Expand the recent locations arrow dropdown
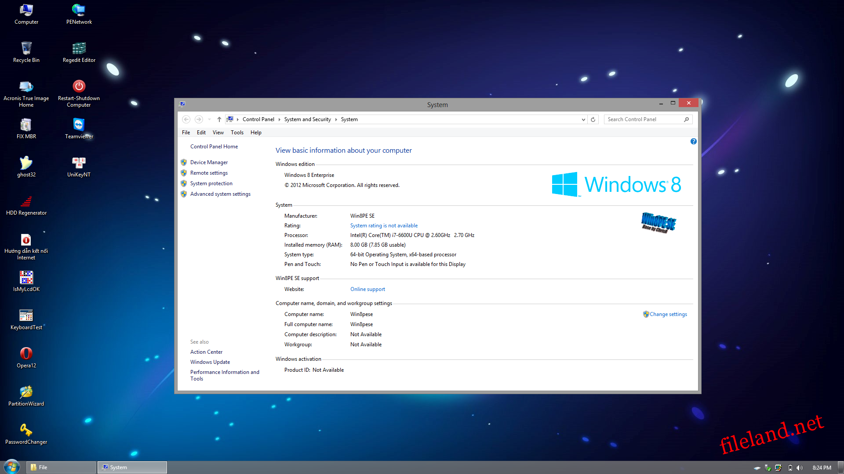Viewport: 844px width, 474px height. coord(209,119)
